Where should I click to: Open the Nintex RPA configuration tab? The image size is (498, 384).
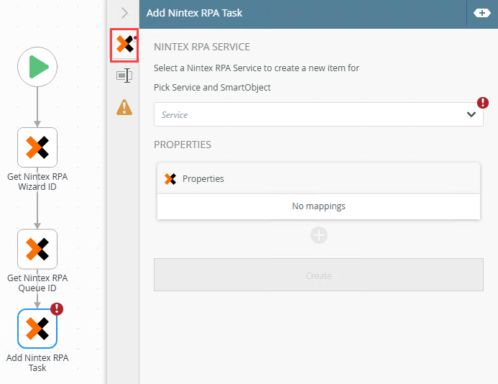pos(124,45)
